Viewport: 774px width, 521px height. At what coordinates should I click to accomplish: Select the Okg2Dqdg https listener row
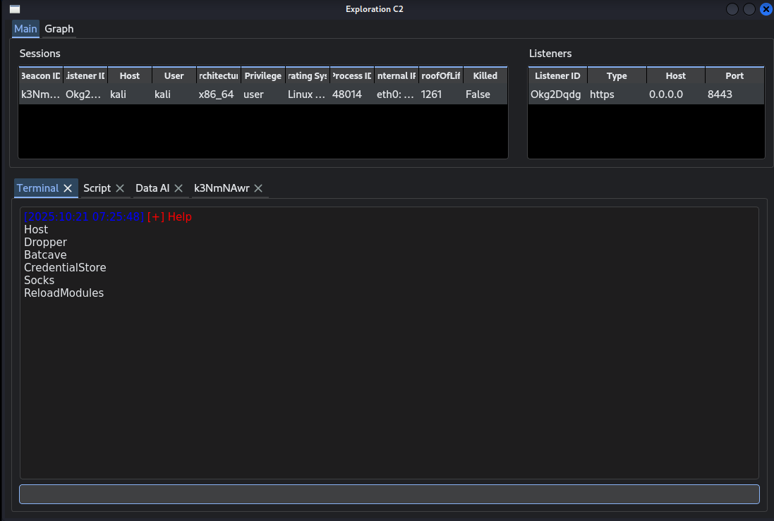(645, 94)
